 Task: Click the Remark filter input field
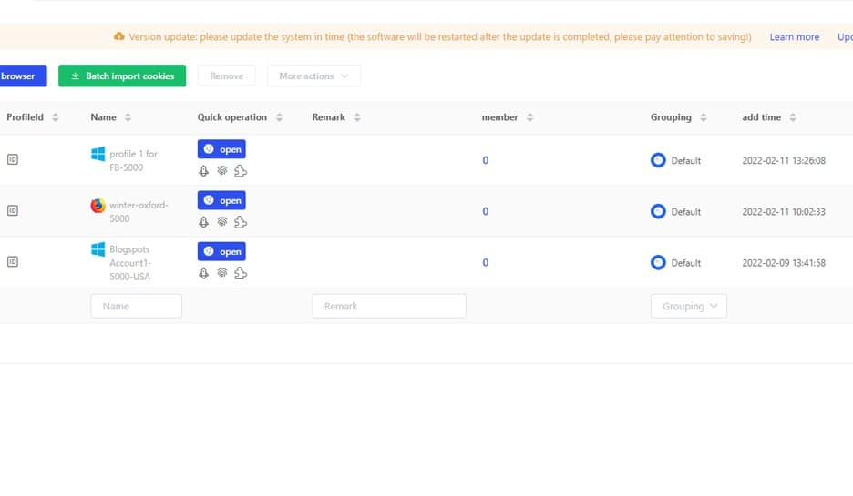click(x=388, y=307)
